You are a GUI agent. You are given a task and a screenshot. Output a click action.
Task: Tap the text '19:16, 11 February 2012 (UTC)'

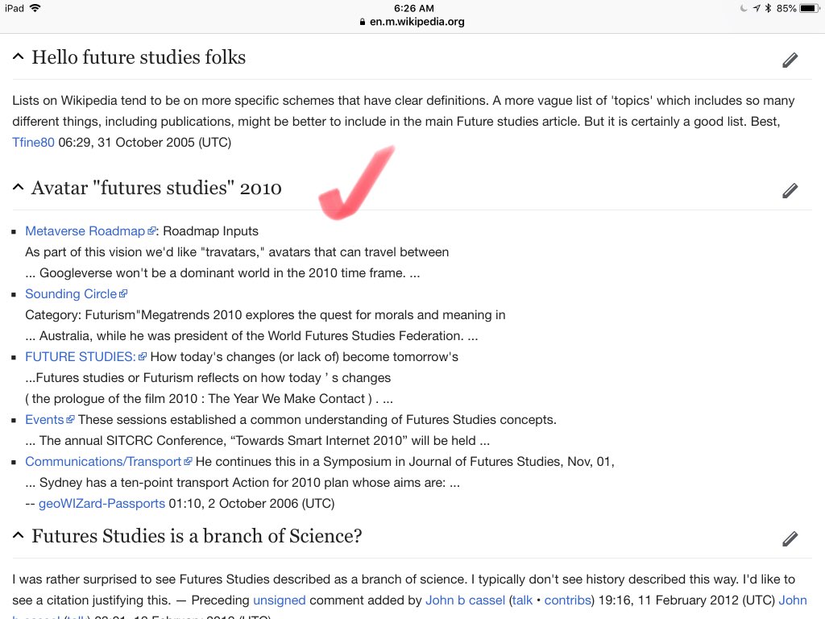click(x=686, y=600)
